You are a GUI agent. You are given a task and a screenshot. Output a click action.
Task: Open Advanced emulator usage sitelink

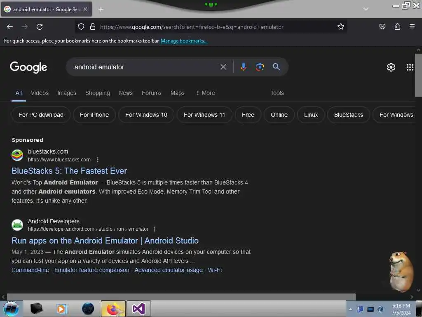[169, 270]
